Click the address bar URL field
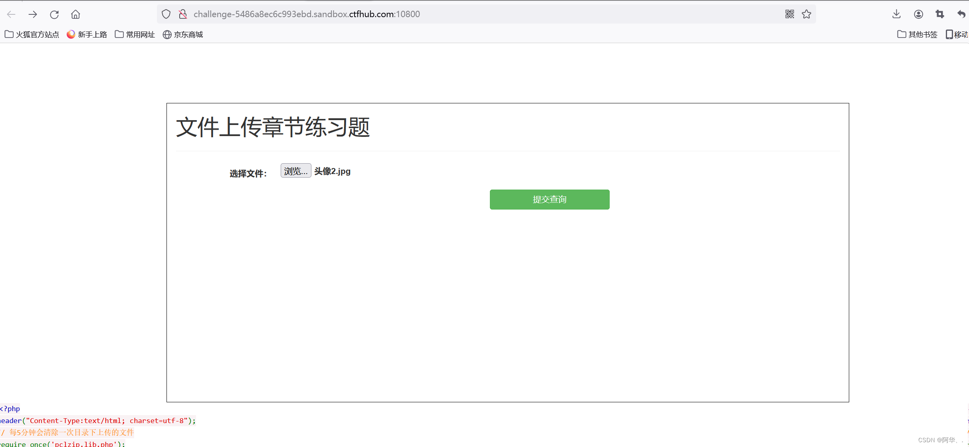 coord(479,14)
